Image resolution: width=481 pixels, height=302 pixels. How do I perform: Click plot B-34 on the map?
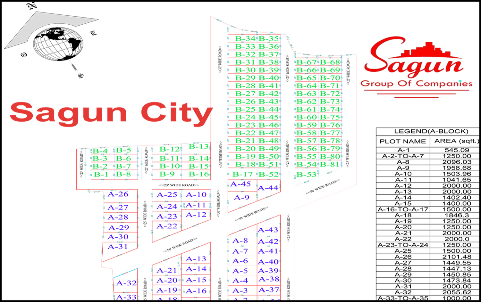click(245, 38)
